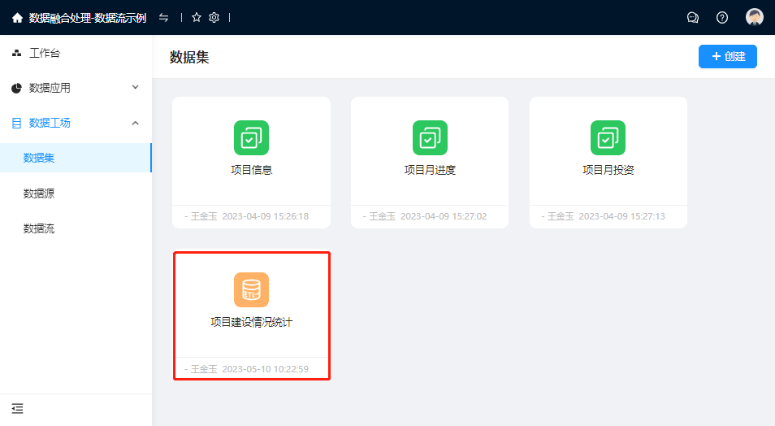Screen dimensions: 775x426
Task: Click the blue 创建 button
Action: pyautogui.click(x=727, y=57)
